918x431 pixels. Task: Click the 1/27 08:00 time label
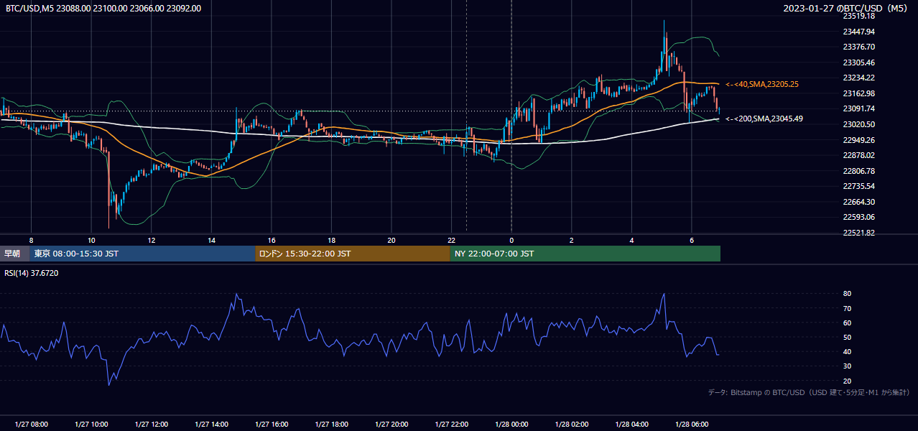(x=31, y=425)
